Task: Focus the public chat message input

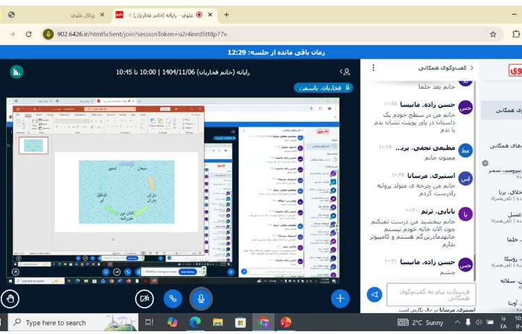Action: tap(431, 294)
